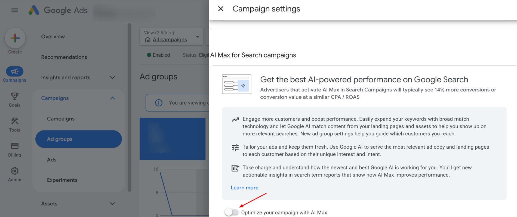The width and height of the screenshot is (517, 217).
Task: Open the Experiments page
Action: [x=62, y=180]
